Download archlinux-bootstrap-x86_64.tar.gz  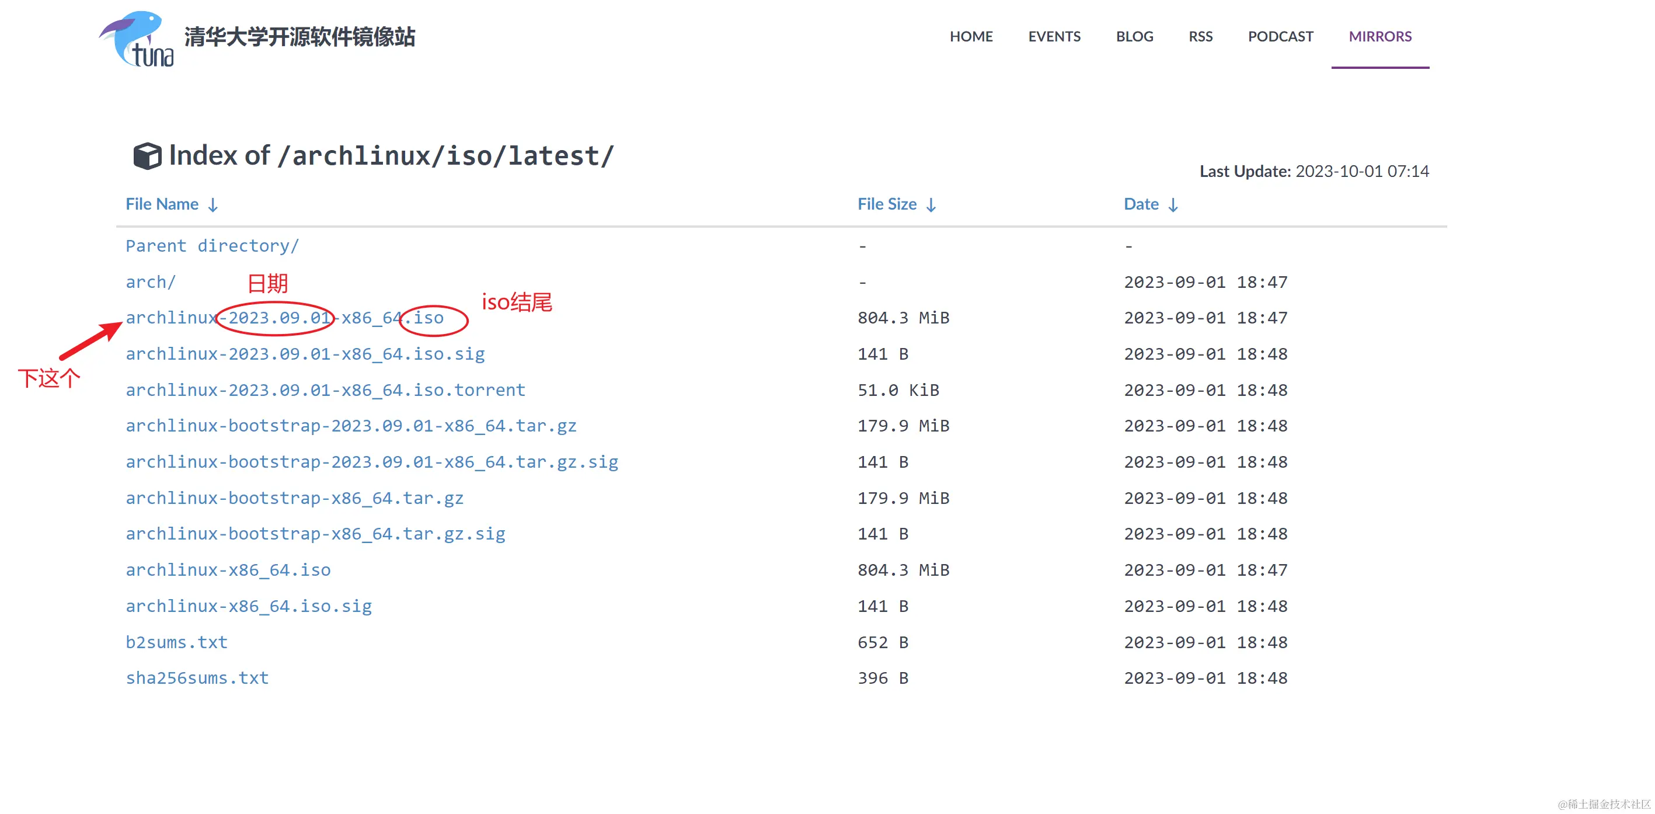point(294,498)
